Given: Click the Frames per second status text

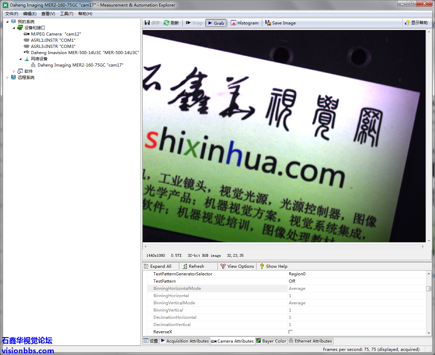Looking at the screenshot, I should [371, 349].
